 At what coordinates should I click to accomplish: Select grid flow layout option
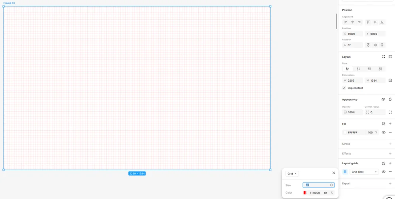coord(380,69)
